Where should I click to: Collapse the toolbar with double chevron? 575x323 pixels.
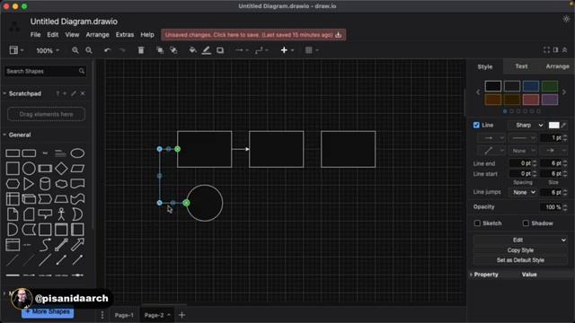pos(565,50)
